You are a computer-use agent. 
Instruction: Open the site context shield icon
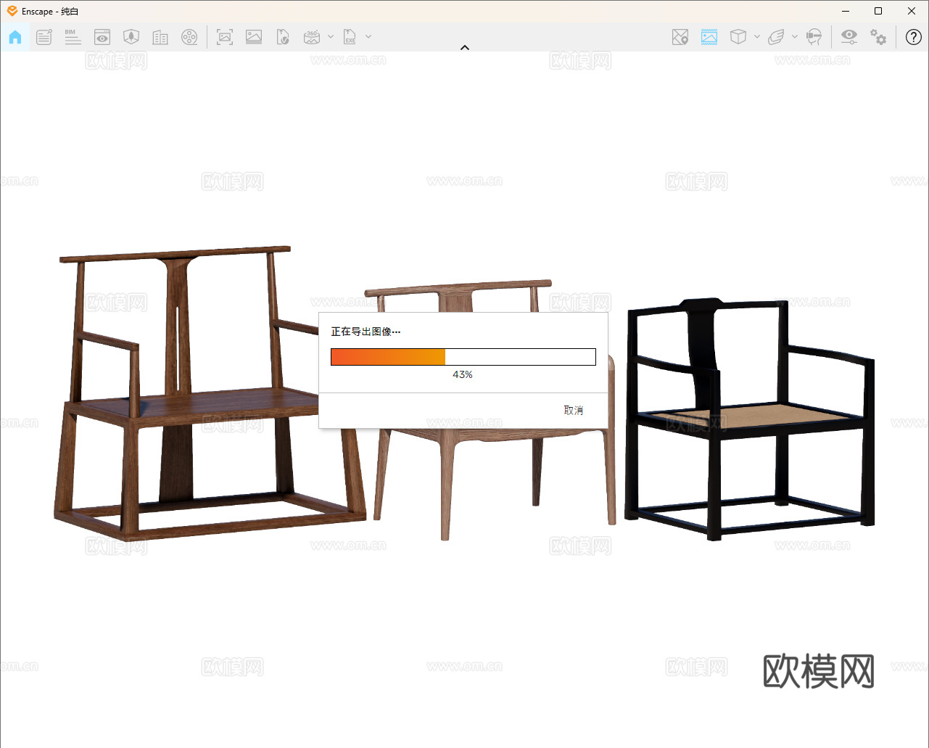(x=131, y=37)
